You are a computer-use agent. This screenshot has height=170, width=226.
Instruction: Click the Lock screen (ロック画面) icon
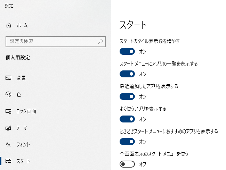pos(9,111)
